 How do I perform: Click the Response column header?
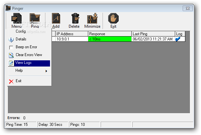(110, 34)
